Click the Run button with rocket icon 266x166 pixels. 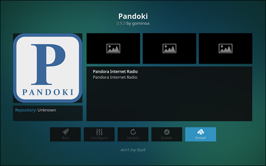pyautogui.click(x=65, y=134)
